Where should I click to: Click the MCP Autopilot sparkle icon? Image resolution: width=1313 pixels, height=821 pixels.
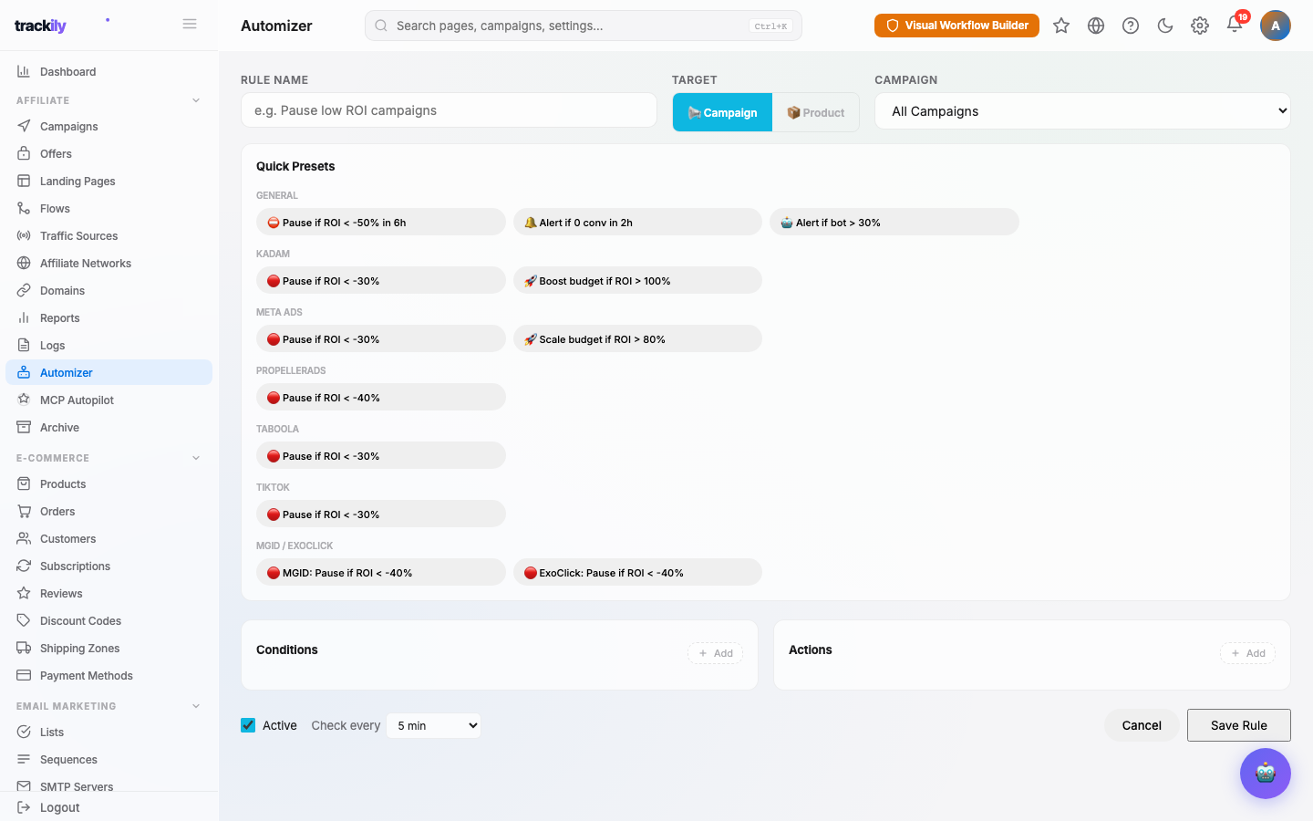[24, 400]
